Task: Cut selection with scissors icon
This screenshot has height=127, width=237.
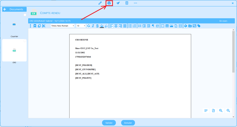Action: click(44, 26)
